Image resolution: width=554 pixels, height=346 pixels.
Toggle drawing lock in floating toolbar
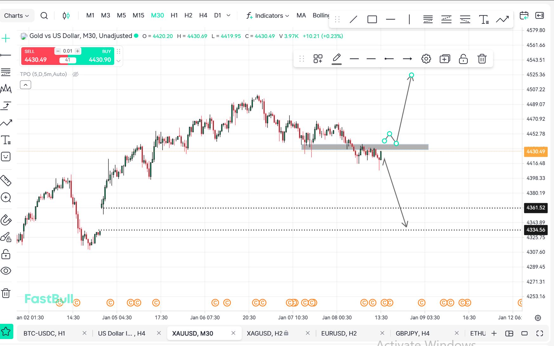[x=463, y=59]
